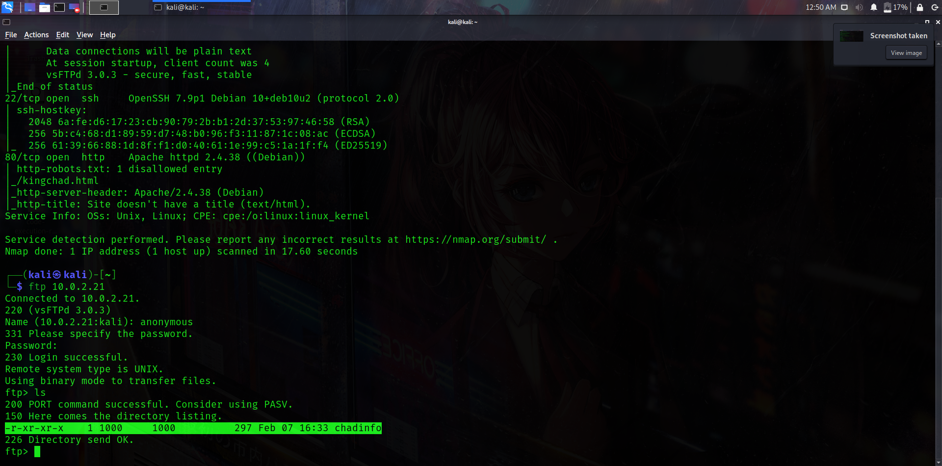Select the workspace switcher box
Image resolution: width=942 pixels, height=466 pixels.
[x=104, y=7]
